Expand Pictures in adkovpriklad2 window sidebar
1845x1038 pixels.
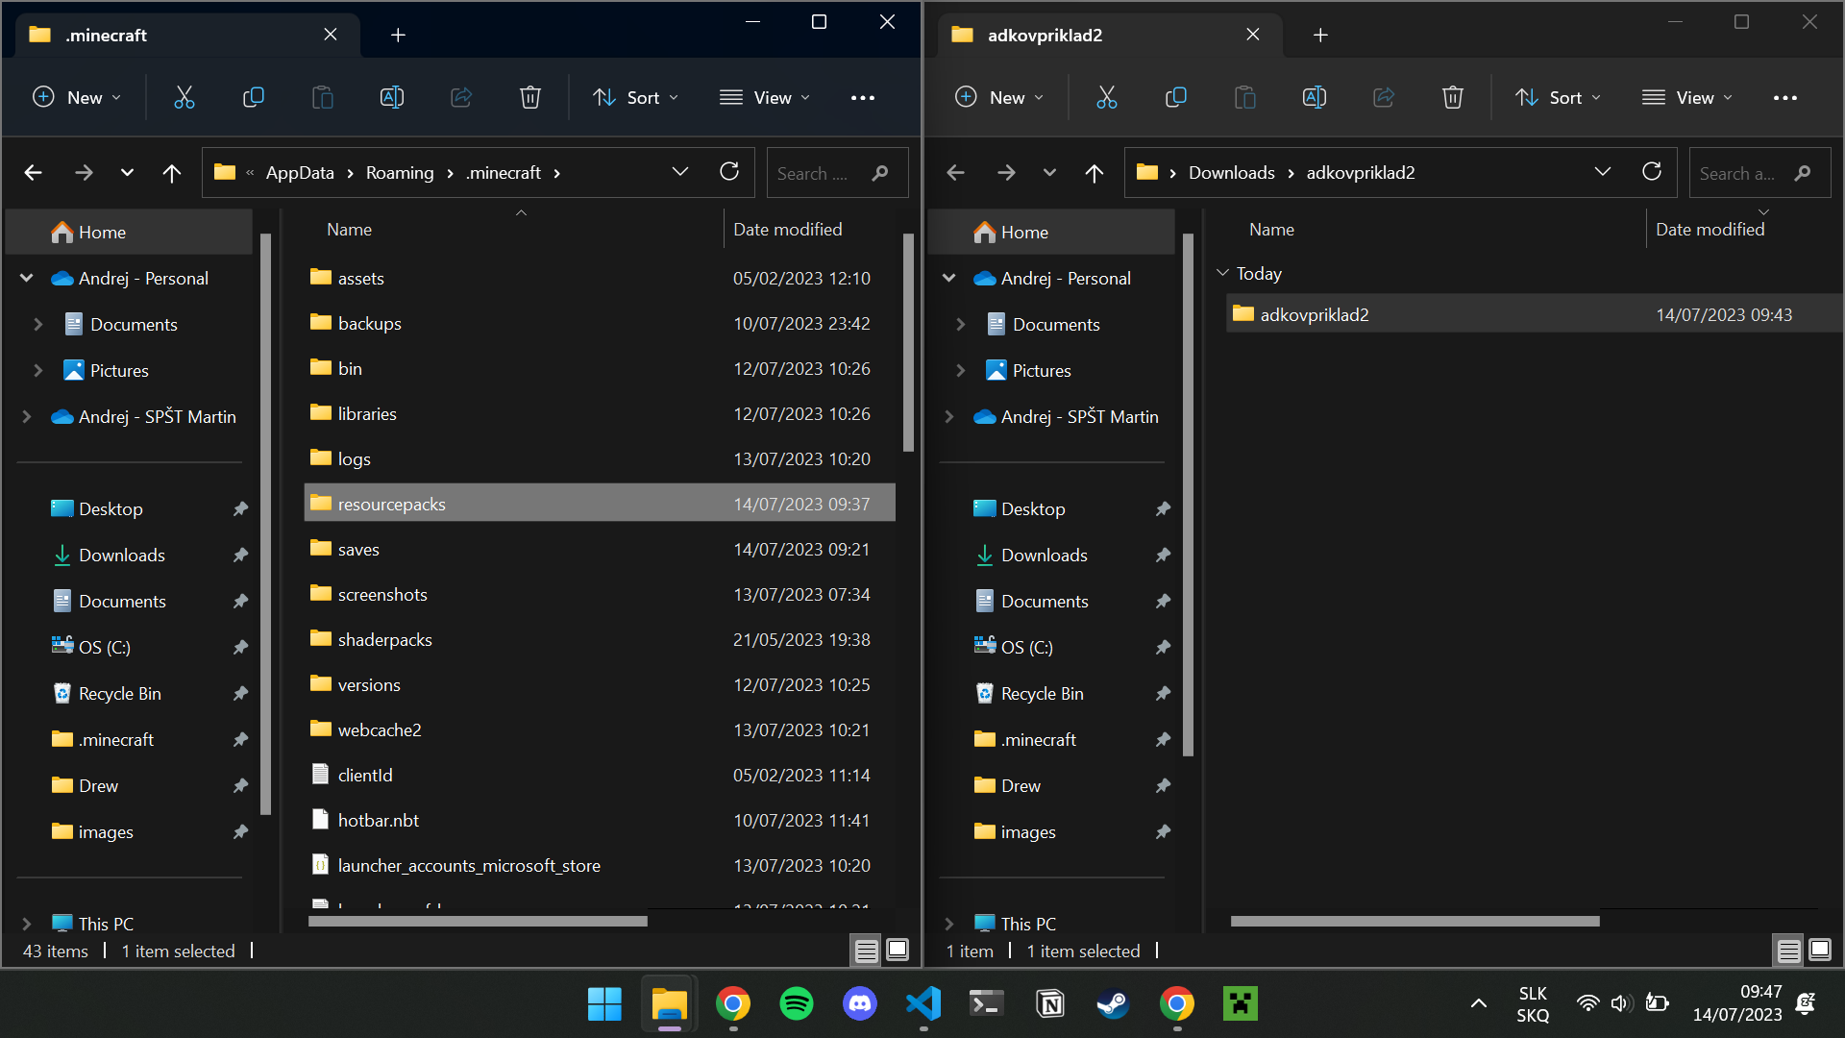[x=961, y=370]
